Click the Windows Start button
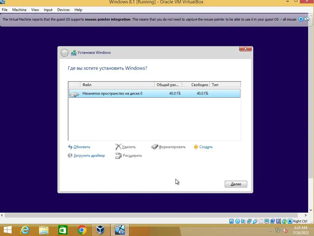The width and height of the screenshot is (314, 236). tap(8, 230)
